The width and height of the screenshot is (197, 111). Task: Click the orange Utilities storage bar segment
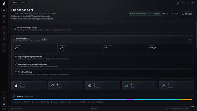click(186, 99)
